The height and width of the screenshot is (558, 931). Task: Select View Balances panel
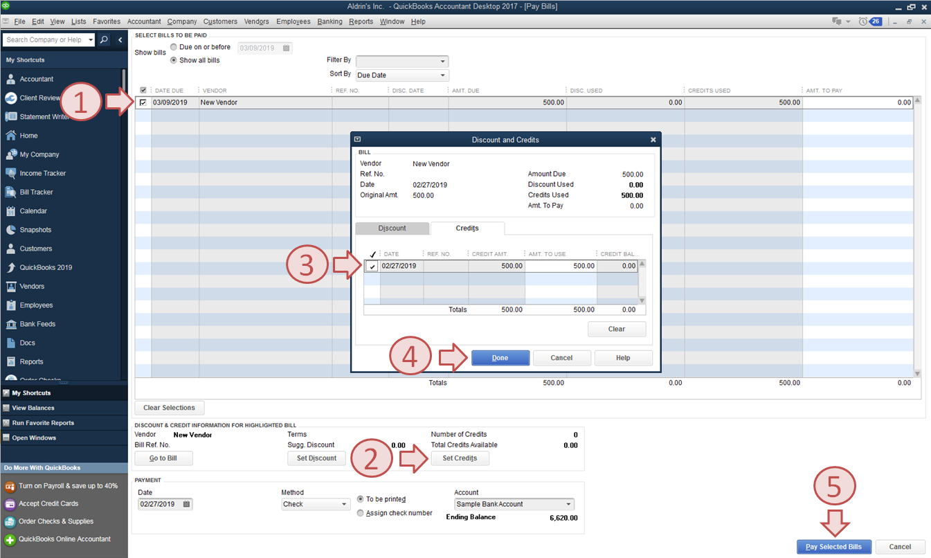click(x=64, y=408)
